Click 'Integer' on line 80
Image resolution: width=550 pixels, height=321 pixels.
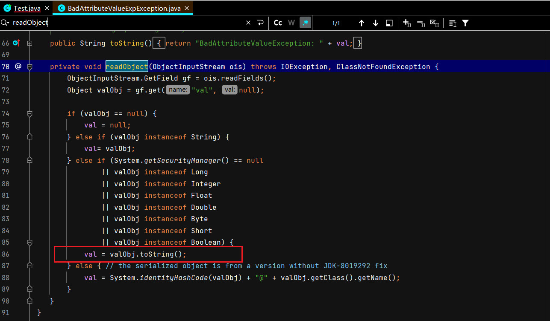206,184
